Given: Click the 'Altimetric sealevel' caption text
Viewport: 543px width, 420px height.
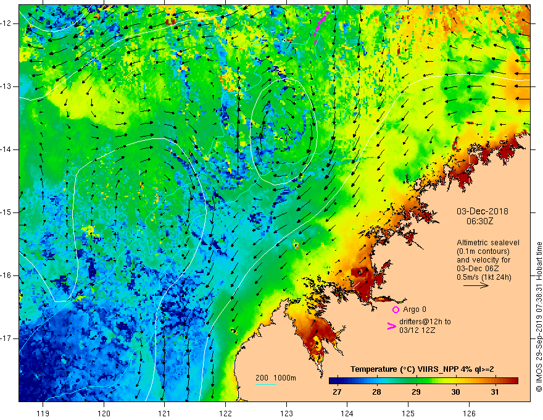Looking at the screenshot, I should (488, 243).
